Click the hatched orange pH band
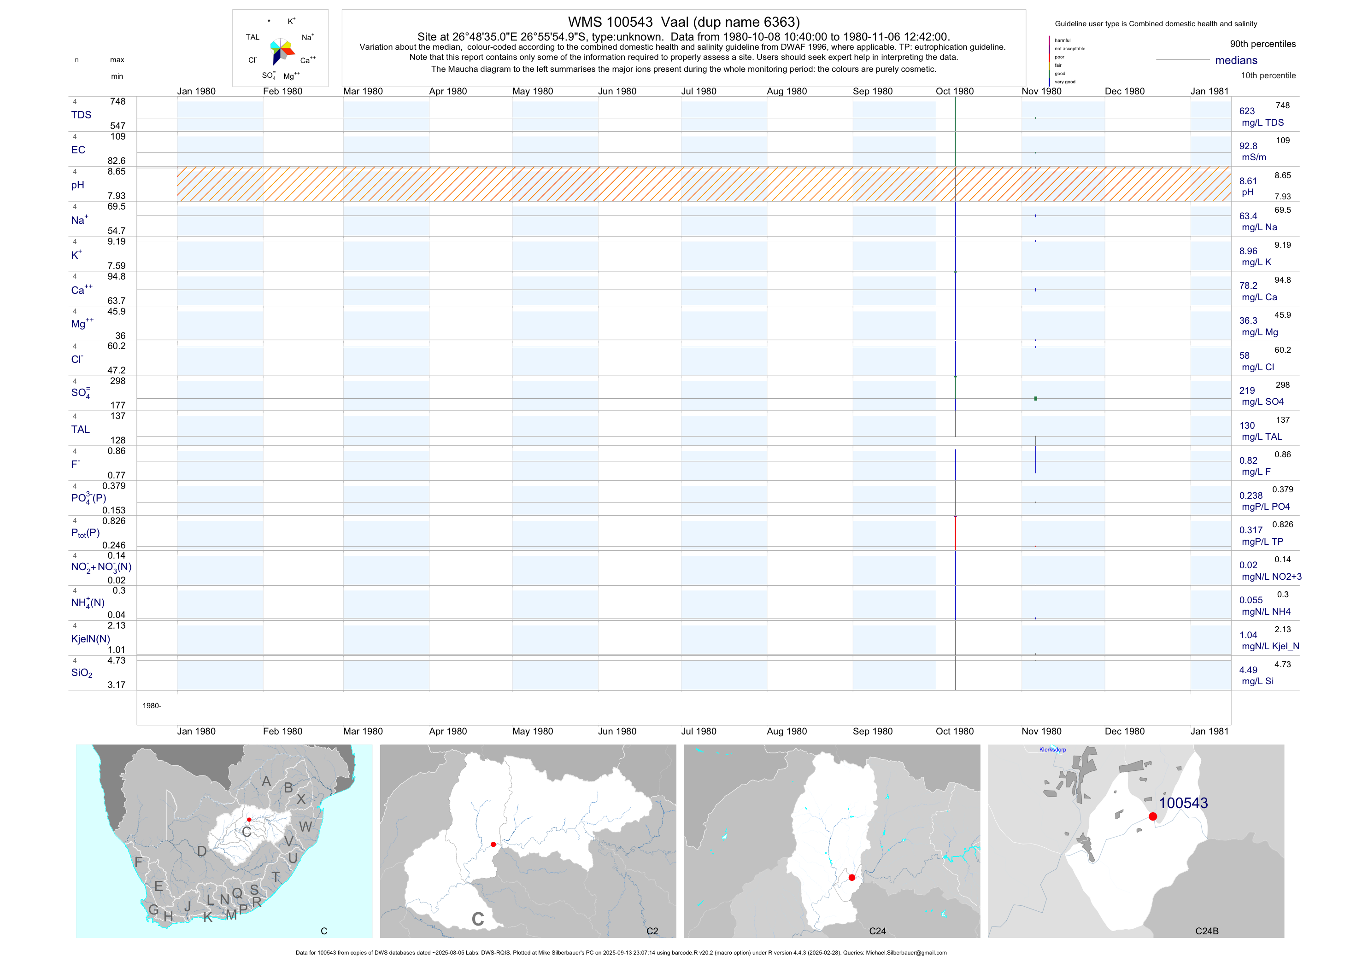This screenshot has height=967, width=1368. (703, 184)
